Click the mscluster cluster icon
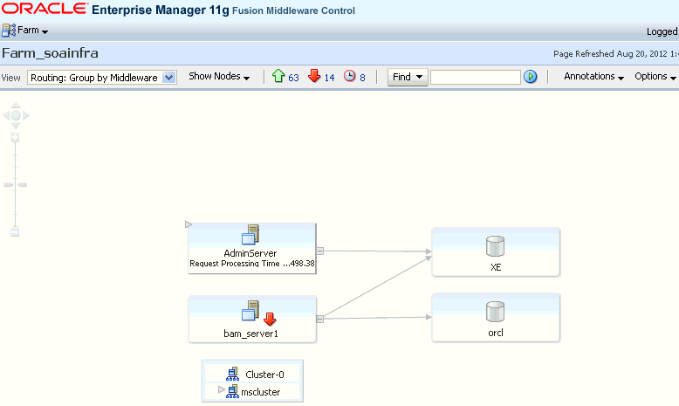679x406 pixels. 232,391
